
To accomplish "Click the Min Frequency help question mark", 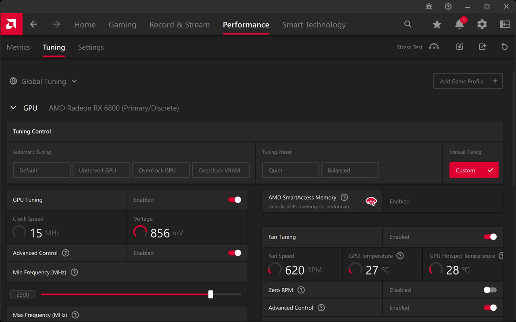I will tap(74, 272).
